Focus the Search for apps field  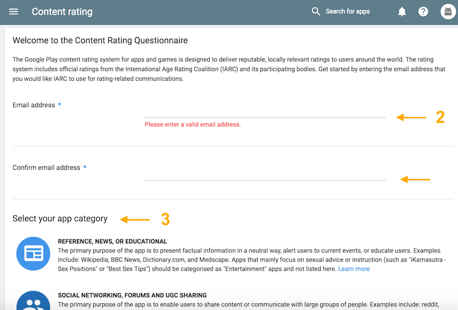point(348,12)
